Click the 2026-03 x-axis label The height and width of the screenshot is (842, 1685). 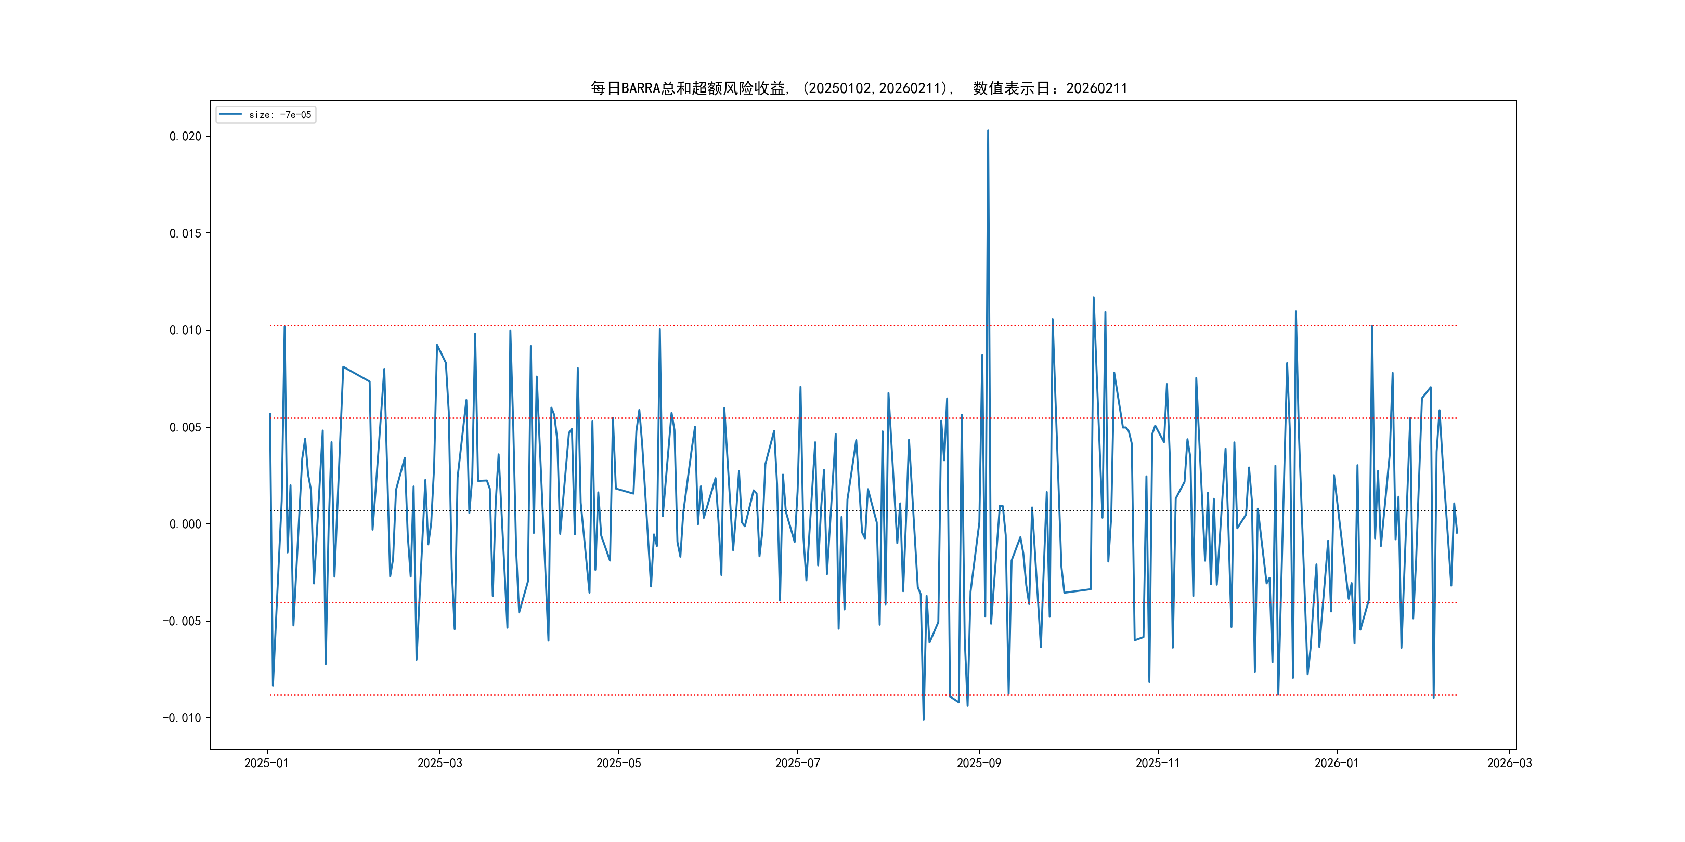click(x=1509, y=763)
